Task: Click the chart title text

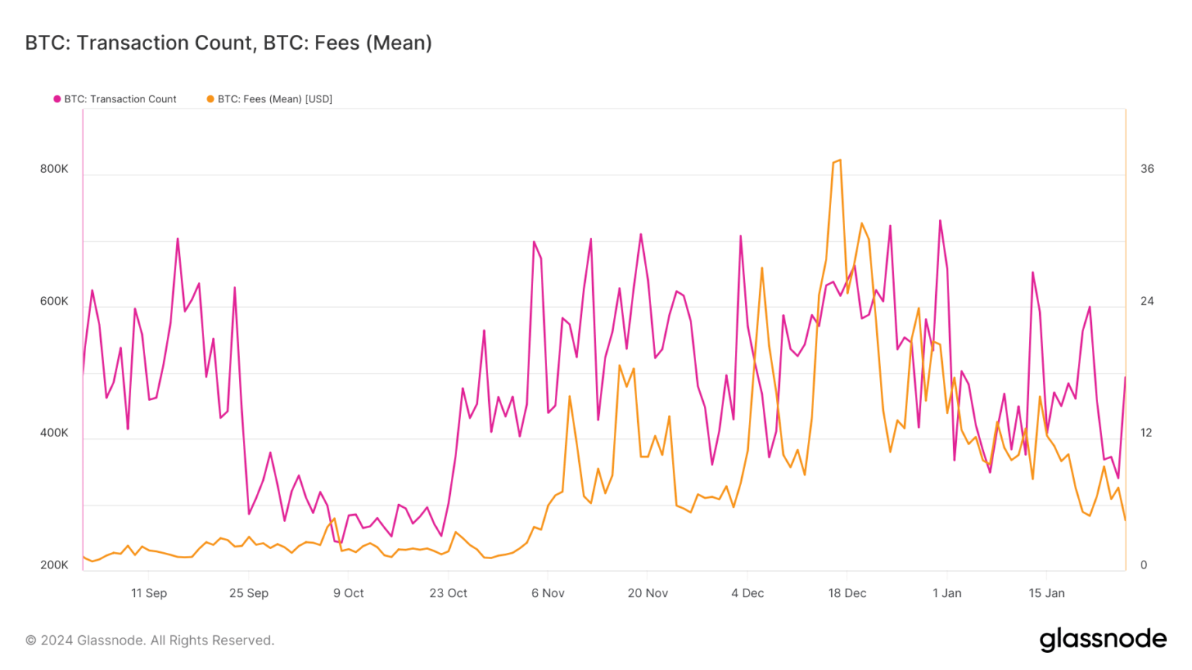Action: tap(228, 43)
